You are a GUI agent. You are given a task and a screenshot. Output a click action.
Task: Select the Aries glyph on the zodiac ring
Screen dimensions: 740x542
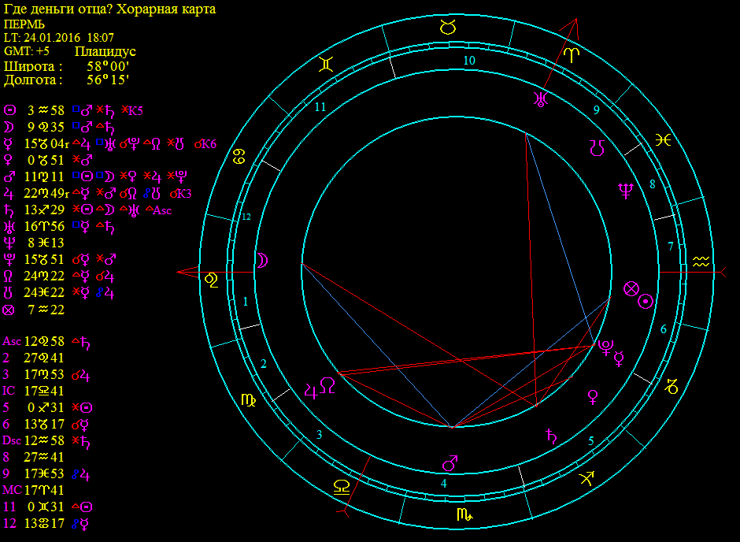click(x=573, y=54)
